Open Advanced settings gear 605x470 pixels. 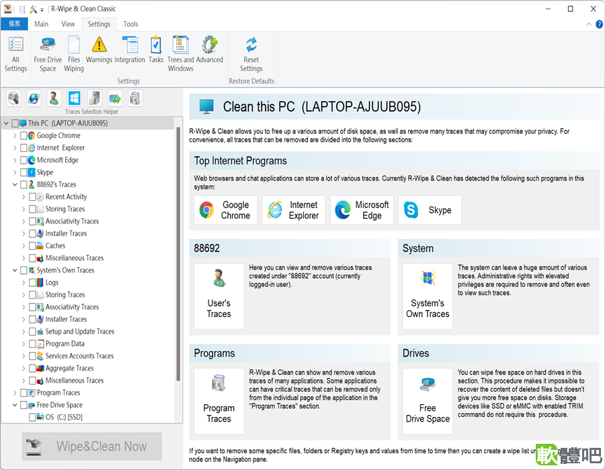[210, 50]
